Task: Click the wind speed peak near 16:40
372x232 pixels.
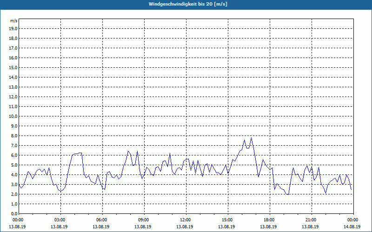Action: 251,138
